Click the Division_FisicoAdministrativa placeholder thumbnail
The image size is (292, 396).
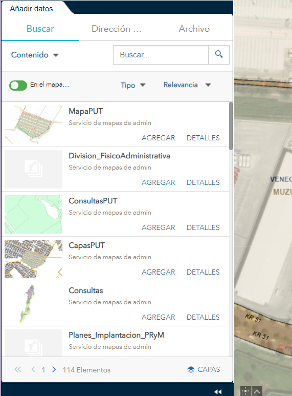34,169
